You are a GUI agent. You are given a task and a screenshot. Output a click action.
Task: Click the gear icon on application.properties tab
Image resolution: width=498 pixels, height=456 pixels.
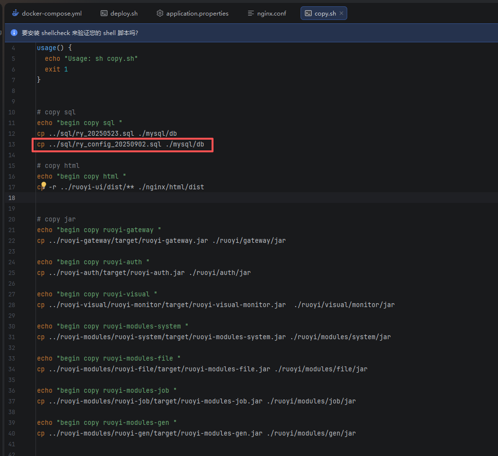[x=160, y=13]
